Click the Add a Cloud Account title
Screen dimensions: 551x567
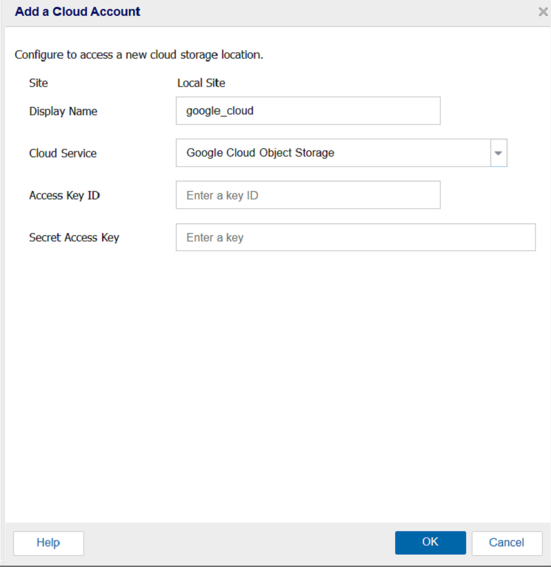click(77, 12)
